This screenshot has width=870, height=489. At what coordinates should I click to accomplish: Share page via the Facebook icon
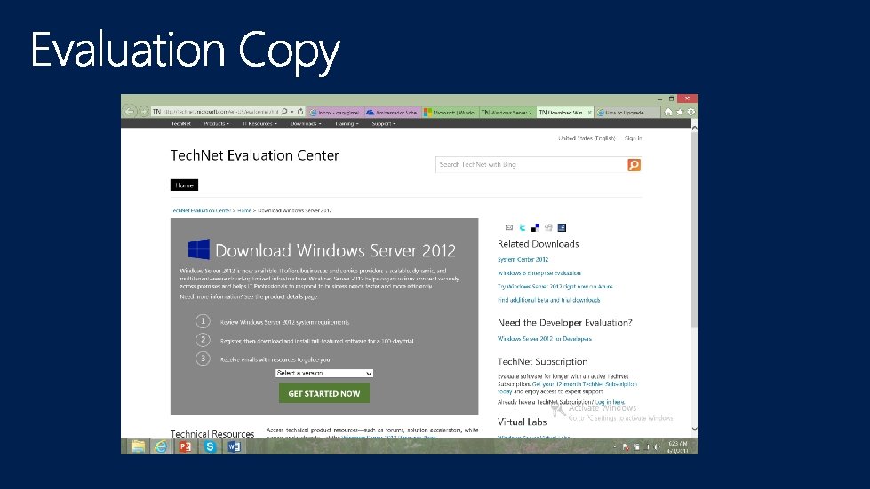(562, 227)
